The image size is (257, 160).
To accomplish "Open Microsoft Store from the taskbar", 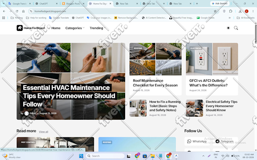I will [x=144, y=156].
